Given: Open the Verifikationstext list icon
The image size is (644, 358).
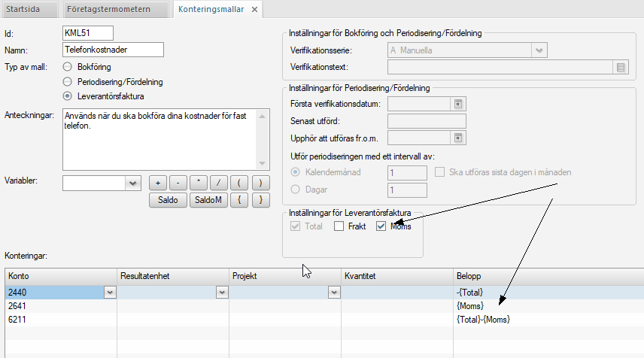Looking at the screenshot, I should pyautogui.click(x=620, y=68).
